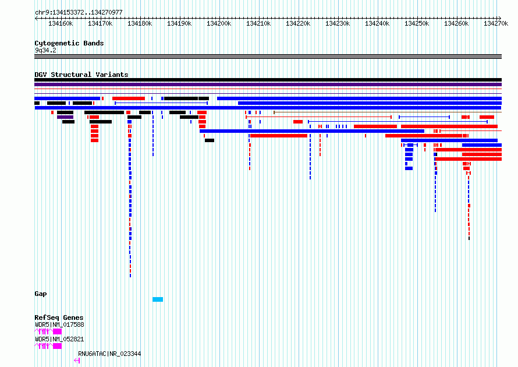Open the RefSeq Genes track title

coord(59,317)
